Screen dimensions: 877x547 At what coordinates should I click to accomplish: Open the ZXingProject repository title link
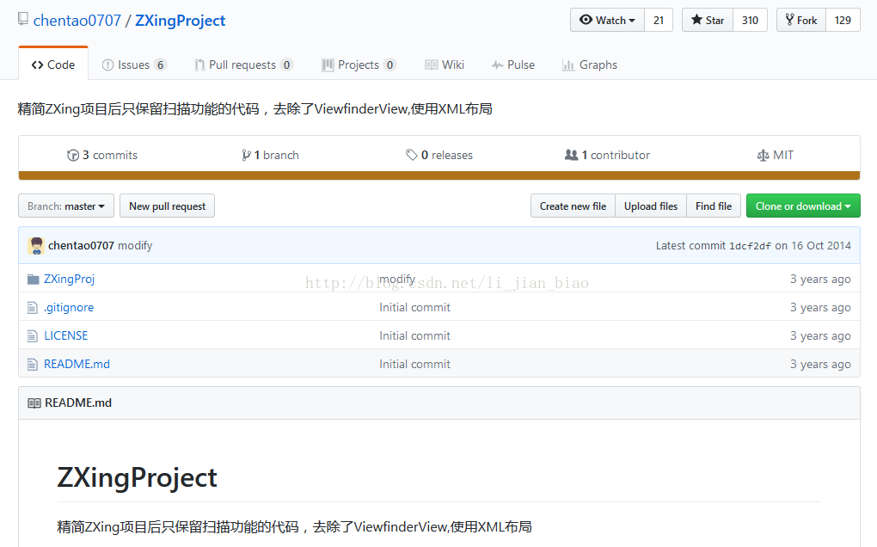tap(180, 21)
